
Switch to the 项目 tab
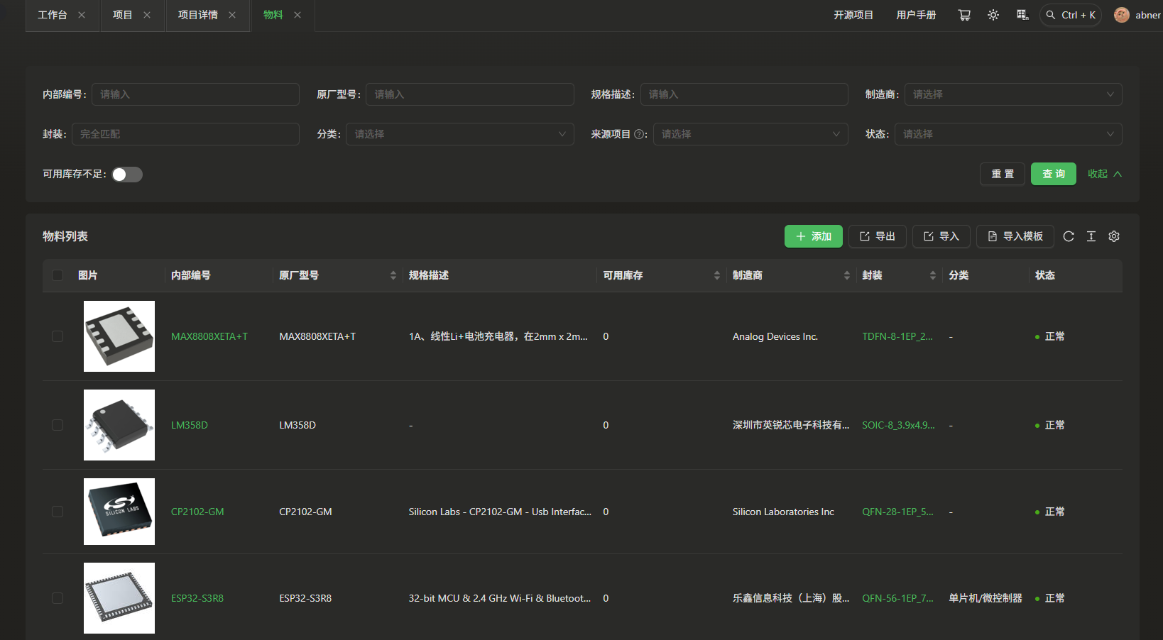pos(122,15)
